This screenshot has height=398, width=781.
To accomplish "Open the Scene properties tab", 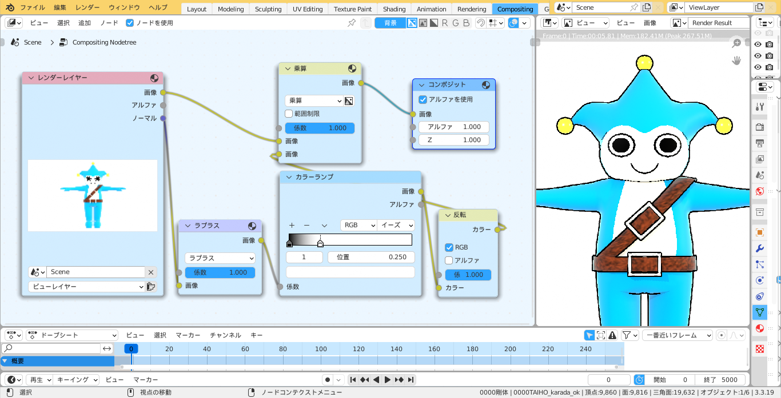I will click(760, 175).
